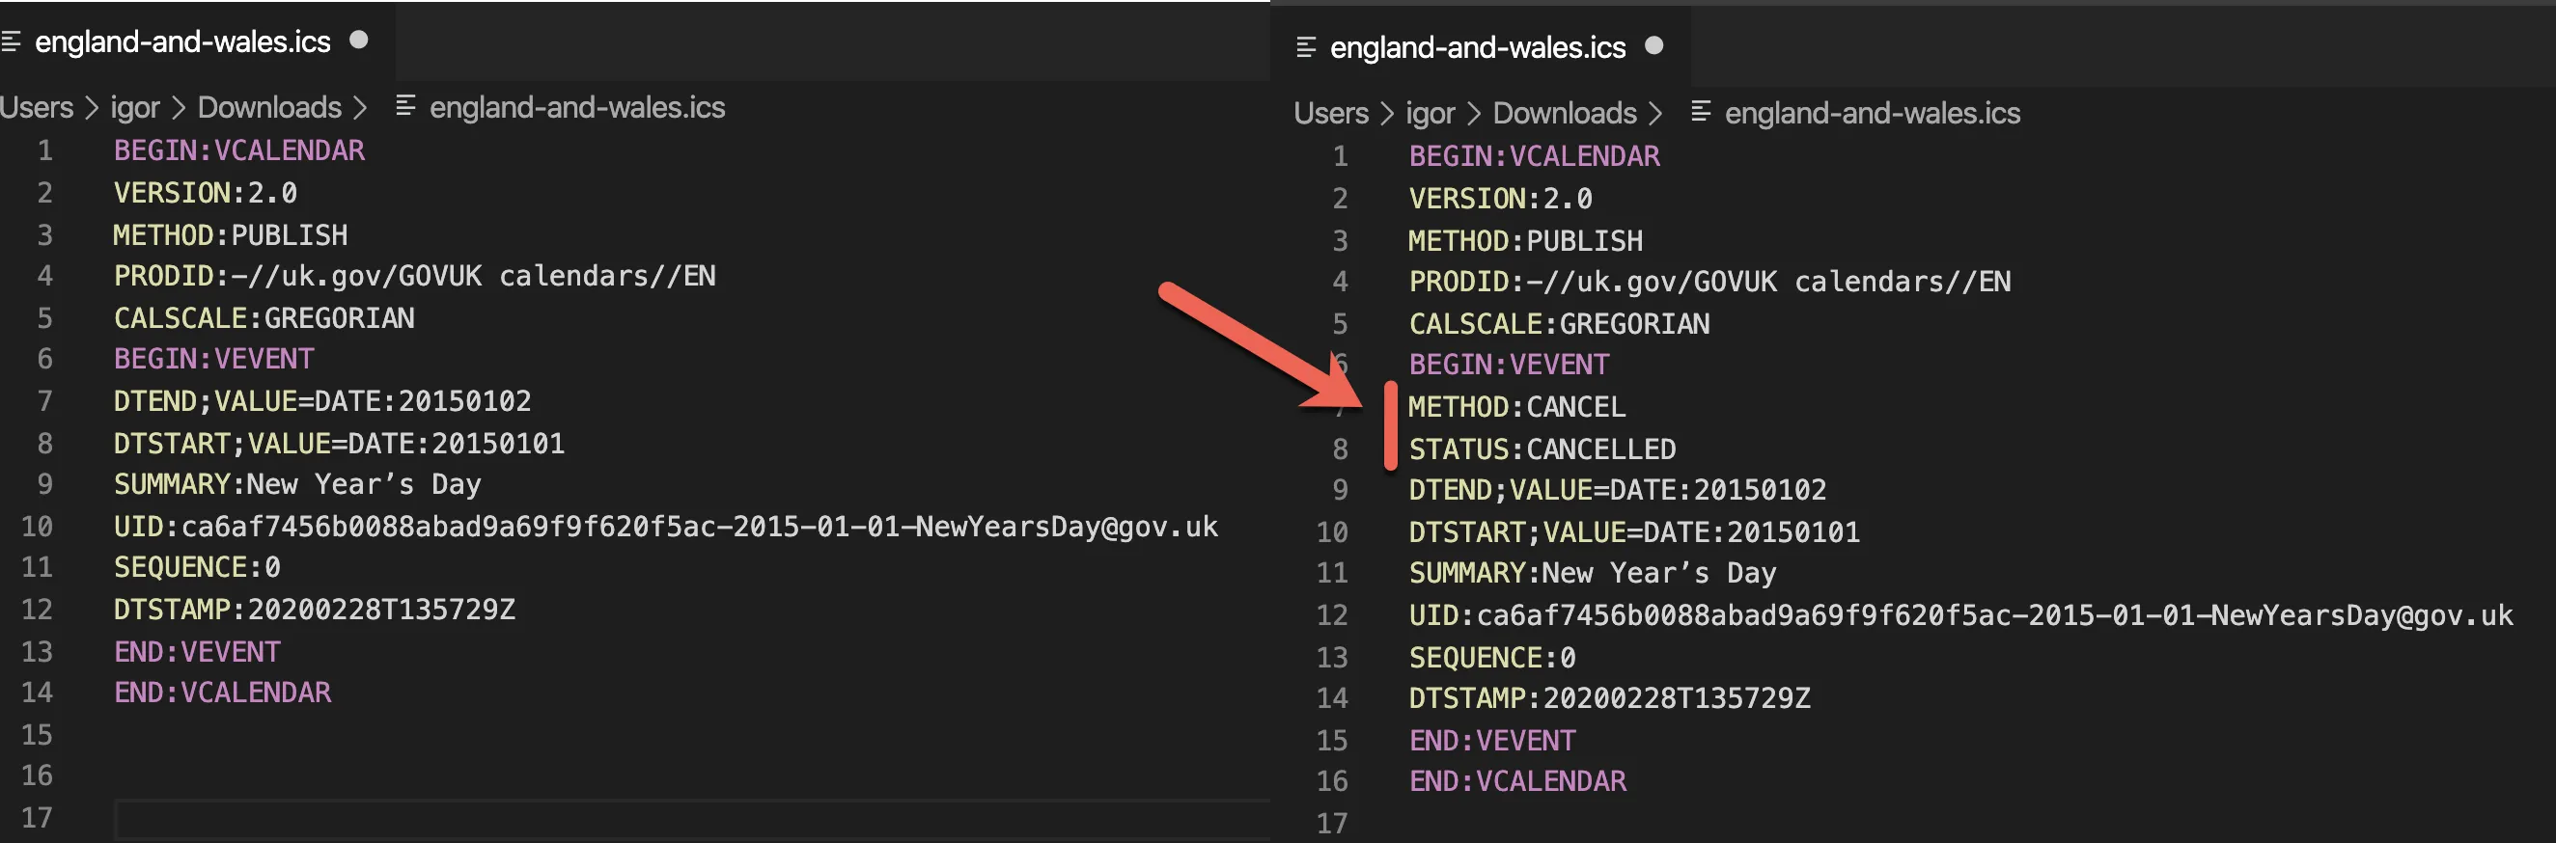
Task: Open Downloads breadcrumb in left editor
Action: point(270,107)
